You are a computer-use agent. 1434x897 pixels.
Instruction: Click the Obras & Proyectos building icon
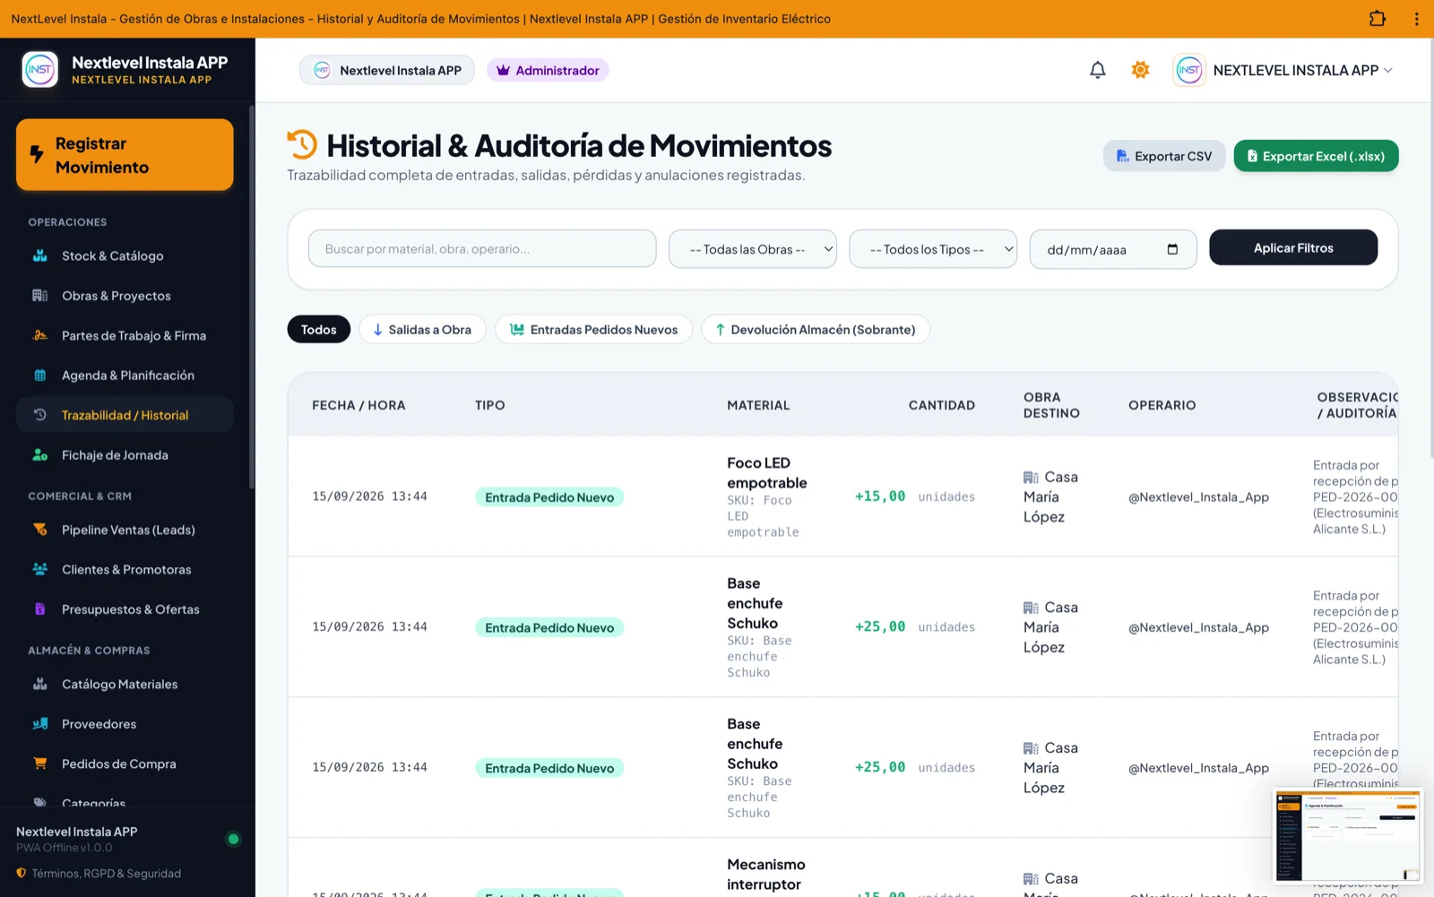point(40,296)
